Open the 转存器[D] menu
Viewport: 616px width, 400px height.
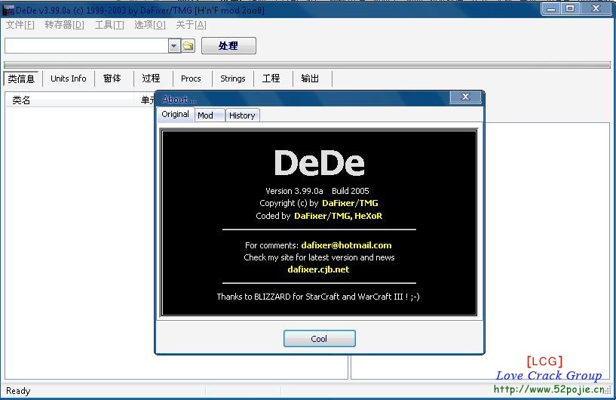[64, 25]
